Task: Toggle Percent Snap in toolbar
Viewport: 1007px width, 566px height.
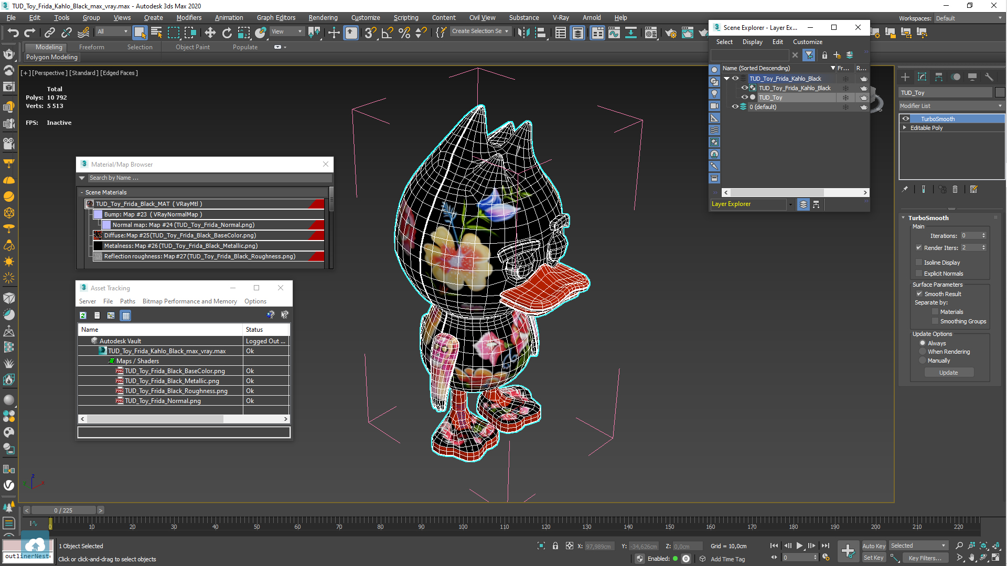Action: pos(404,32)
